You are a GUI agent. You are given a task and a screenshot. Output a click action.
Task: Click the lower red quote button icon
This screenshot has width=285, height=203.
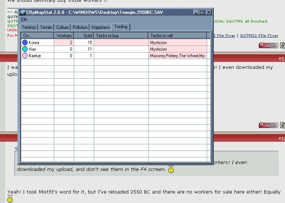268,125
